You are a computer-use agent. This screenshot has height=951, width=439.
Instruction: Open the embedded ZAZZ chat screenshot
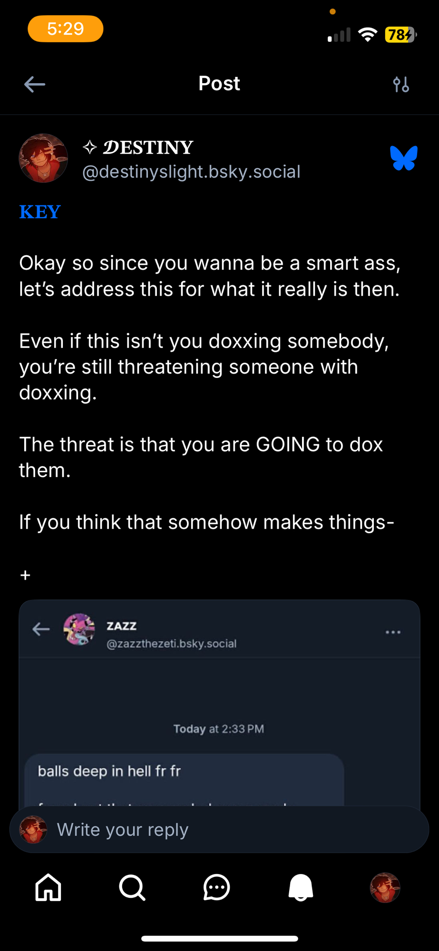219,704
